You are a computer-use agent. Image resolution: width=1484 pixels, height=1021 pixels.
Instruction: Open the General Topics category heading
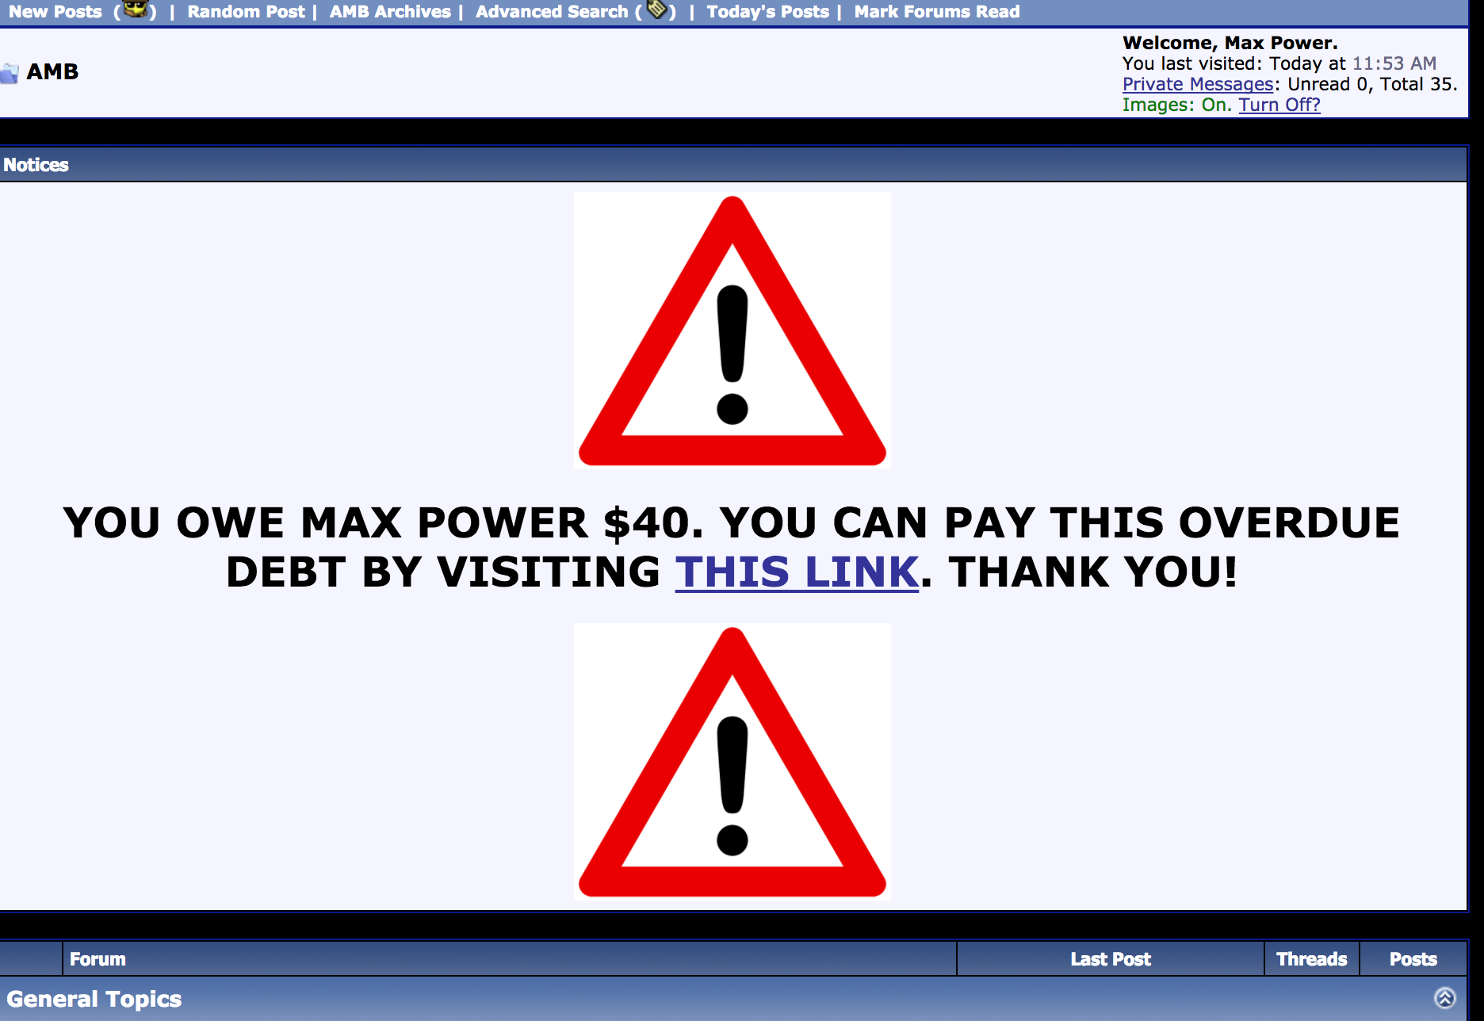point(94,999)
